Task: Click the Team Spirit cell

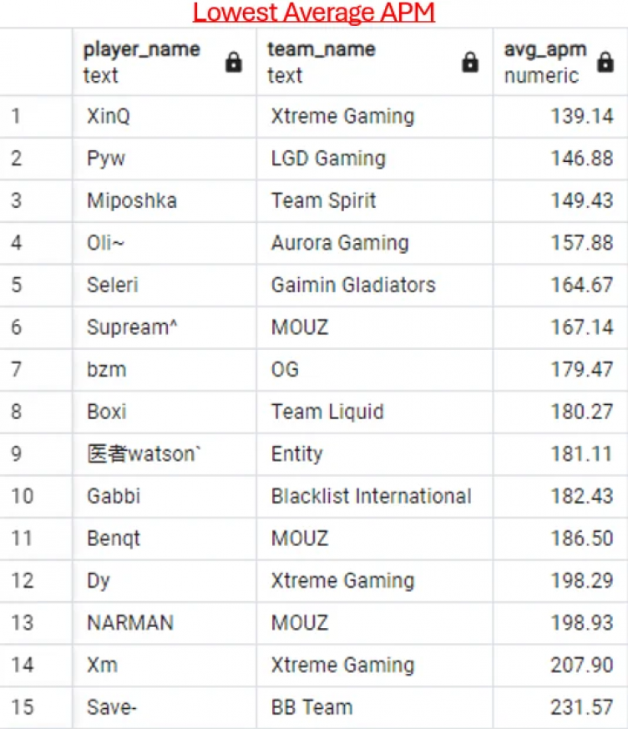Action: coord(323,200)
